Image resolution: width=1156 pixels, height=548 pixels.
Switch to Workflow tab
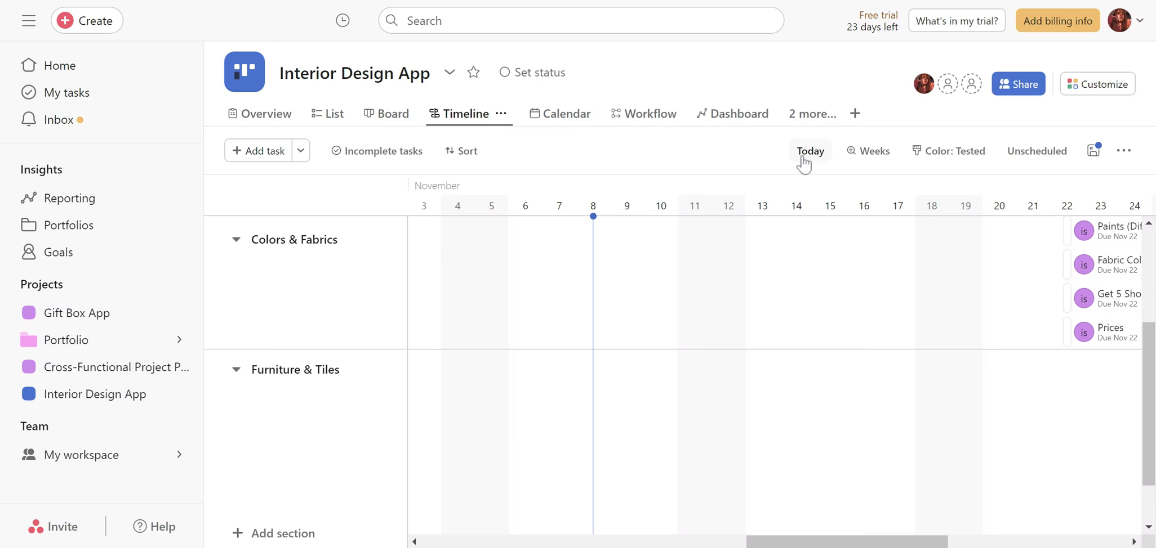tap(643, 114)
